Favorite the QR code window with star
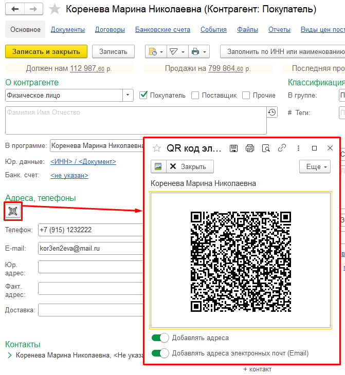This screenshot has width=345, height=375. pyautogui.click(x=157, y=148)
